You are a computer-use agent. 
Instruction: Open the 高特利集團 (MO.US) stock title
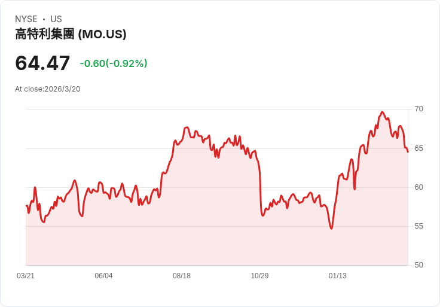[71, 35]
